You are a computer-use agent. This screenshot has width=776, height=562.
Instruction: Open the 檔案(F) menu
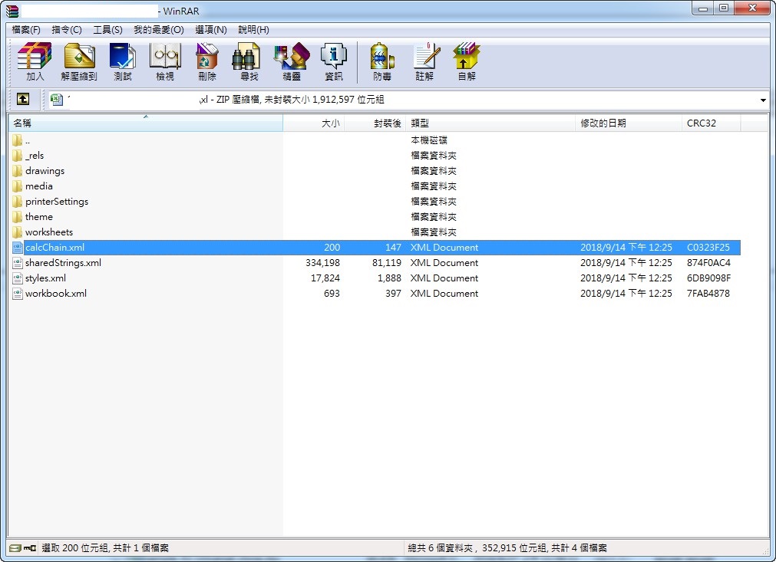26,30
